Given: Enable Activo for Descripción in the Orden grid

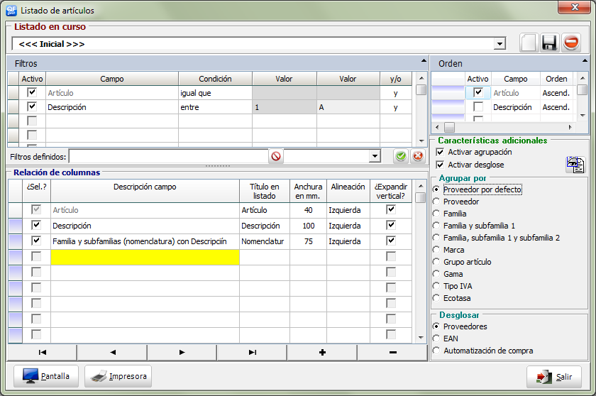Looking at the screenshot, I should coord(478,106).
